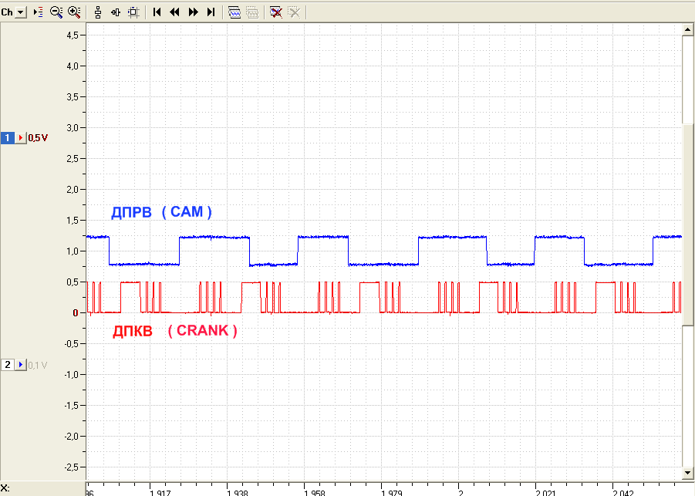Click the -2,5 value on the voltage axis
The image size is (695, 496).
(72, 467)
